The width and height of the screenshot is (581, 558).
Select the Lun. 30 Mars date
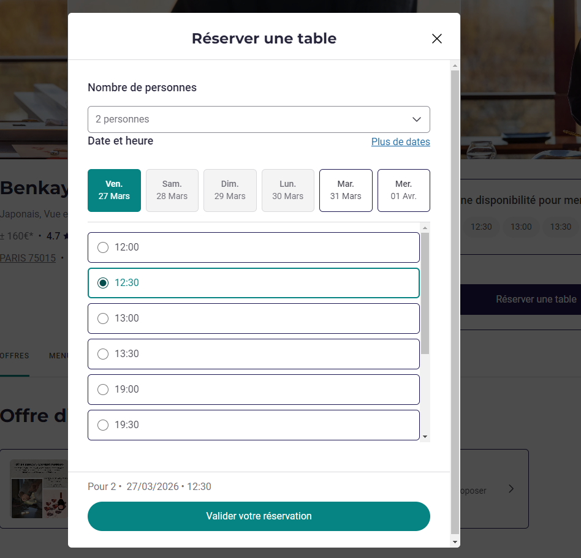pos(287,190)
